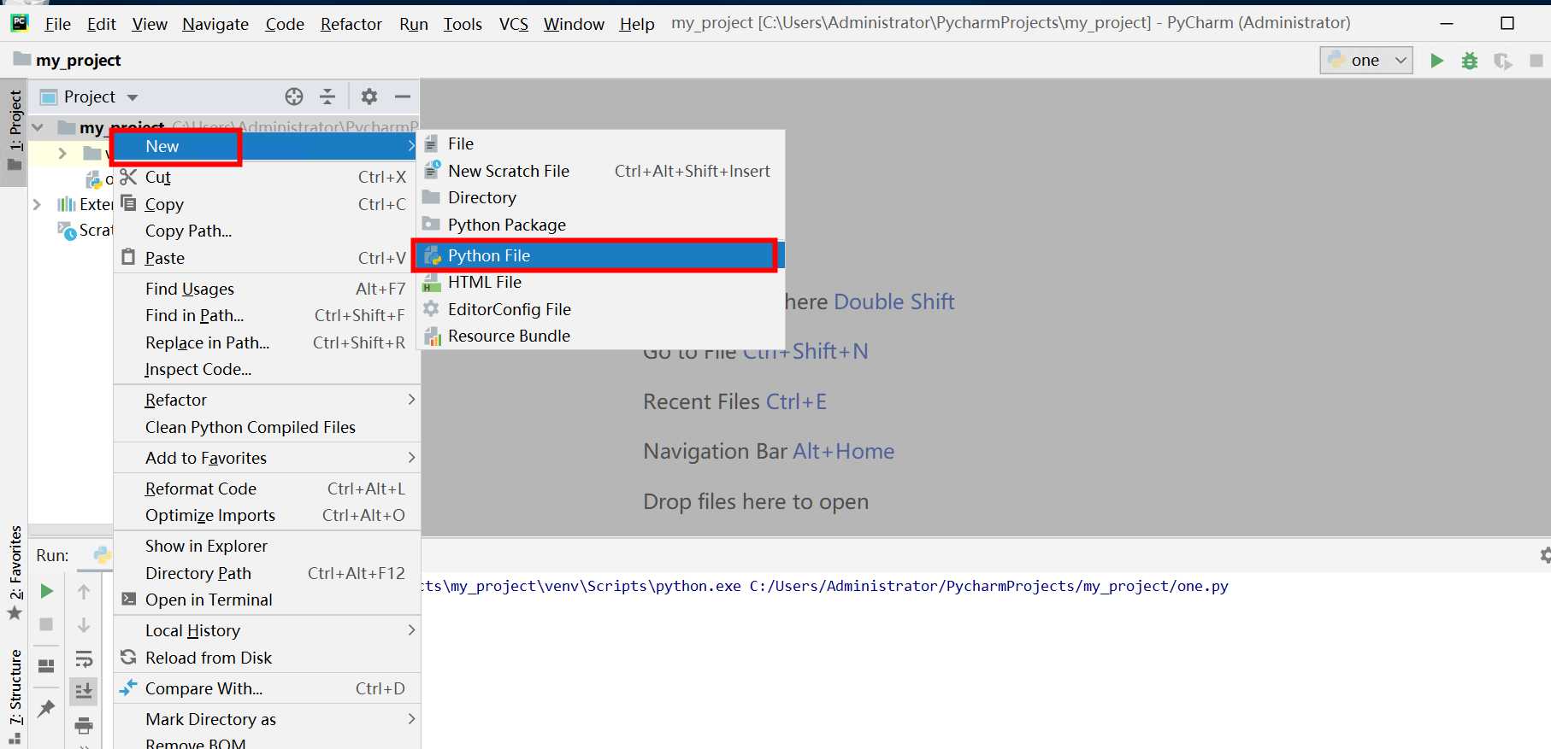1551x749 pixels.
Task: Run the 'one' configuration with green play button
Action: click(x=1436, y=61)
